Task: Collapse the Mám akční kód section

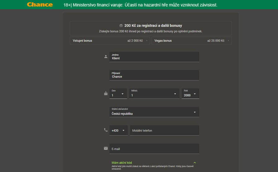Action: pyautogui.click(x=195, y=163)
